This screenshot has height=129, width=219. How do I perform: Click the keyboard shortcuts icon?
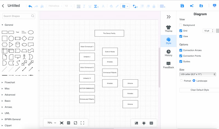tap(151, 123)
